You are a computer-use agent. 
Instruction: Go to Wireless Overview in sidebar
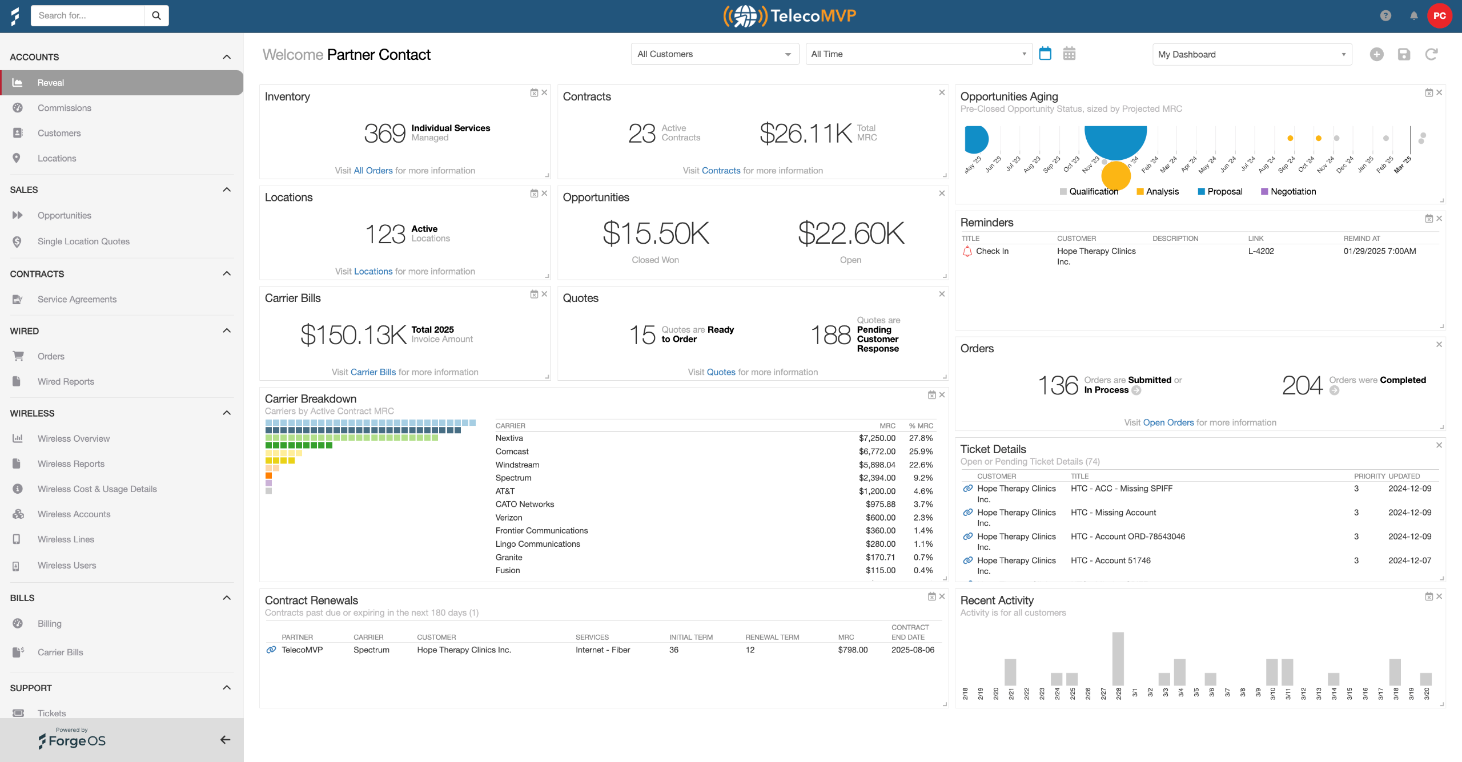(73, 438)
